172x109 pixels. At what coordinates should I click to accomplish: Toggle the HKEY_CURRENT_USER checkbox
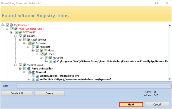(12, 29)
